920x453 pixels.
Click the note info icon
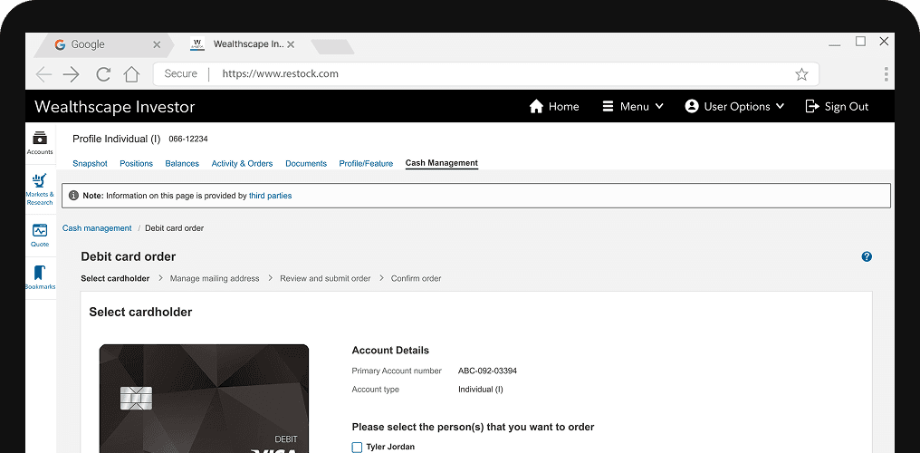coord(74,196)
